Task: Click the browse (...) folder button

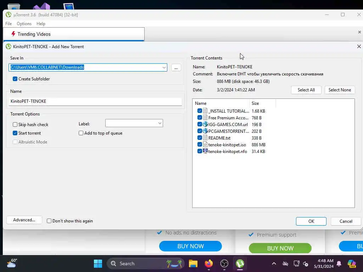Action: 176,68
